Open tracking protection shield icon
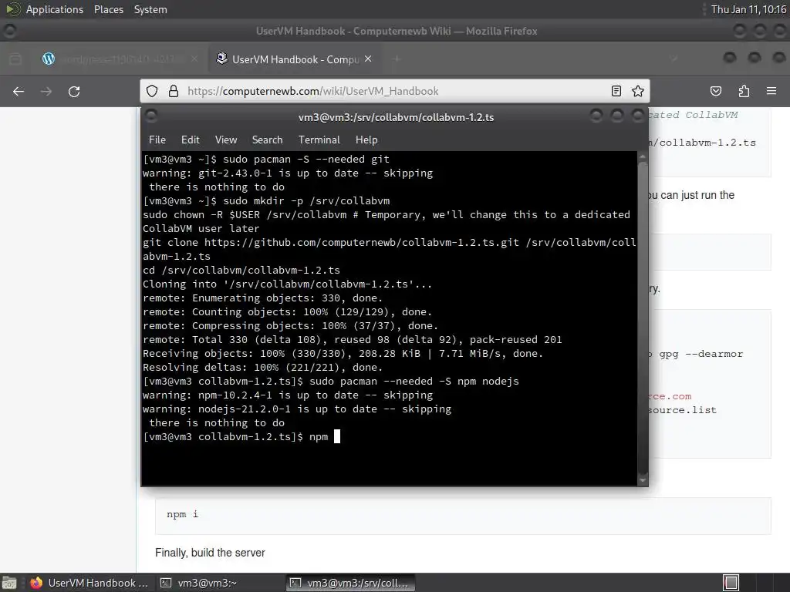Screen dimensions: 790x592 pos(152,91)
